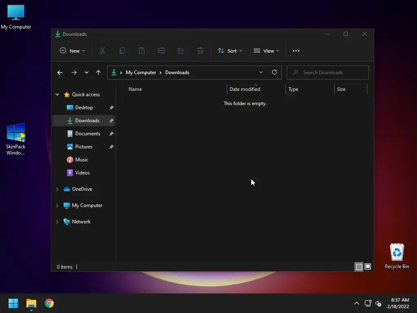This screenshot has width=417, height=313.
Task: Launch Google Chrome from taskbar
Action: [x=49, y=303]
